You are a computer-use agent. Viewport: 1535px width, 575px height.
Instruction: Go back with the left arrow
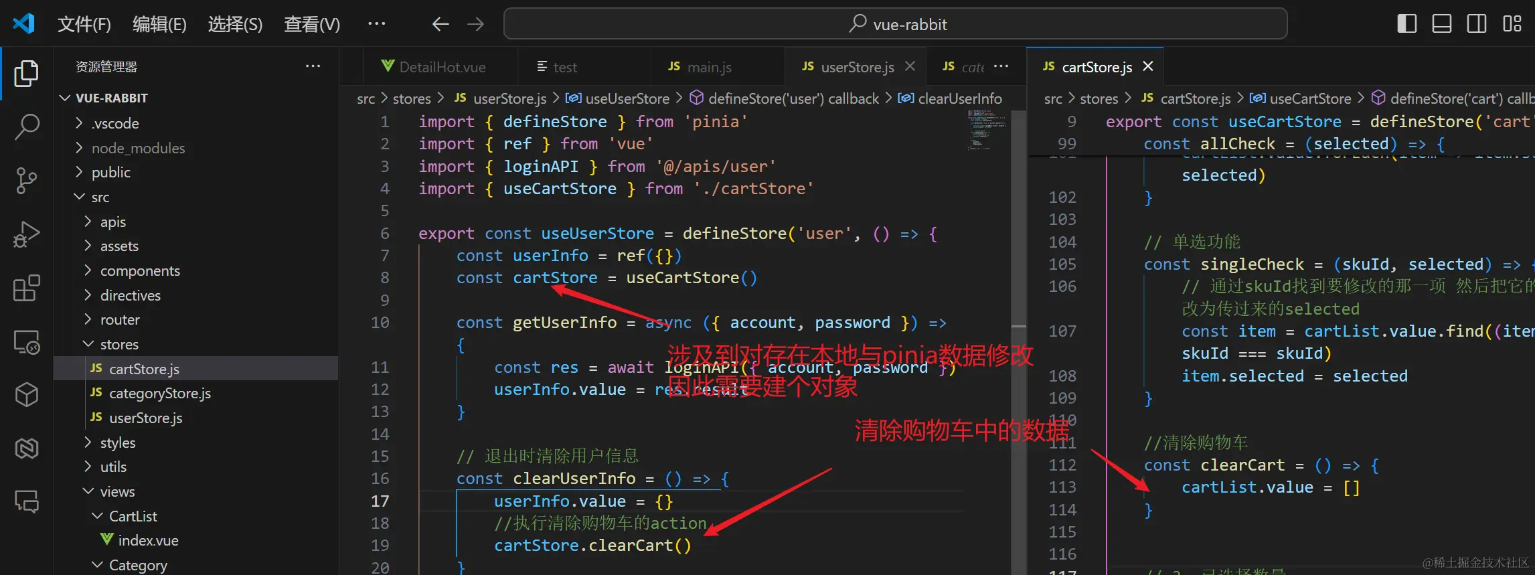pos(440,24)
